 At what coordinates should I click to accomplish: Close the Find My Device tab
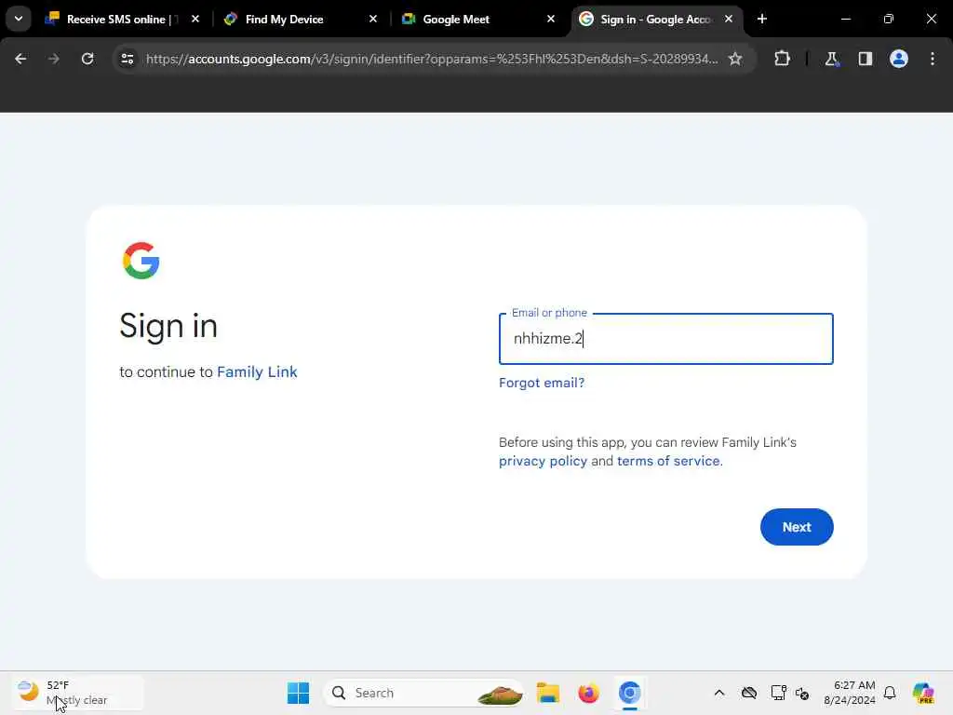tap(373, 19)
